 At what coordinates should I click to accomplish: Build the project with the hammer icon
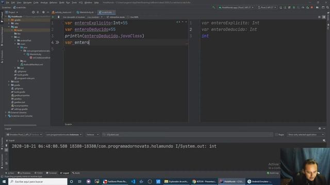click(x=213, y=7)
